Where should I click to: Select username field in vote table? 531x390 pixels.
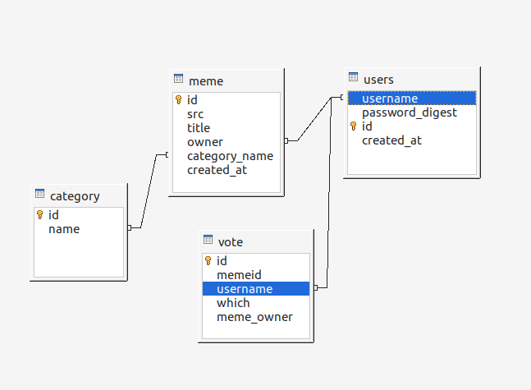[x=256, y=289]
